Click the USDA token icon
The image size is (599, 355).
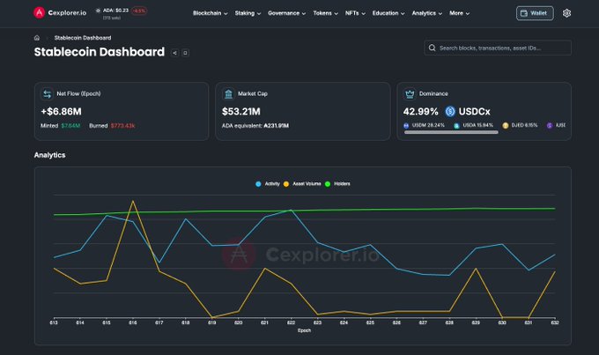coord(456,125)
